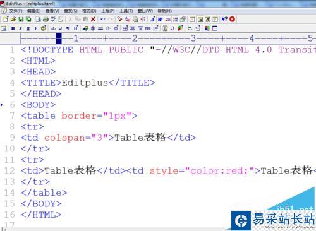Open the 查看(V) View menu
The image size is (316, 231).
(52, 11)
